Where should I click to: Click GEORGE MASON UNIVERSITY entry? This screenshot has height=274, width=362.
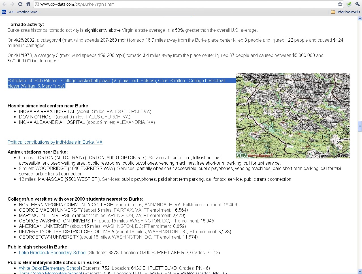tap(103, 210)
